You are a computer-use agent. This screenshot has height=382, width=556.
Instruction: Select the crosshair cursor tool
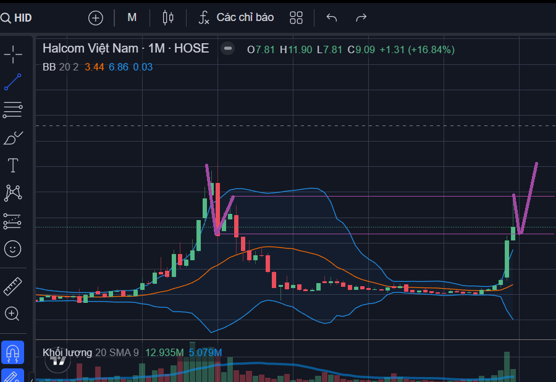(13, 54)
